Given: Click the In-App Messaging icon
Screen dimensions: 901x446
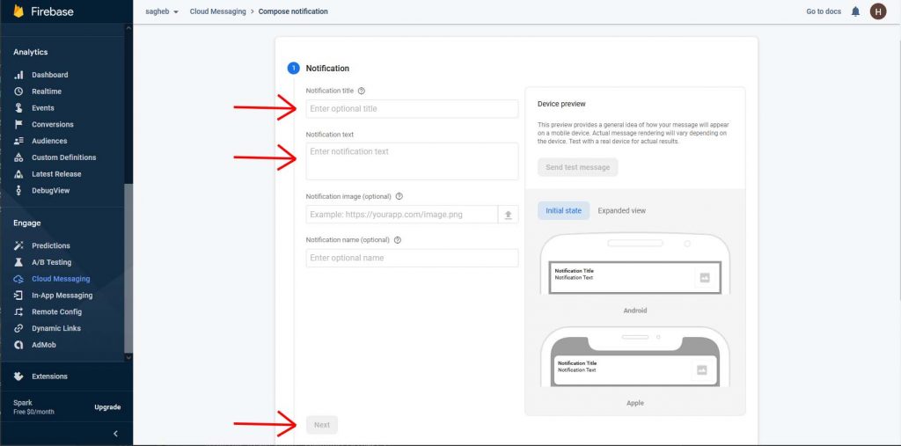Looking at the screenshot, I should pyautogui.click(x=19, y=296).
